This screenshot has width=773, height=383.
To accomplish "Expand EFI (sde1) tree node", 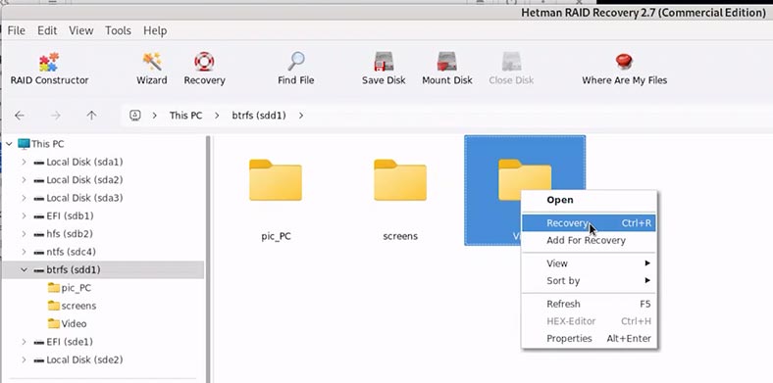I will [x=24, y=341].
